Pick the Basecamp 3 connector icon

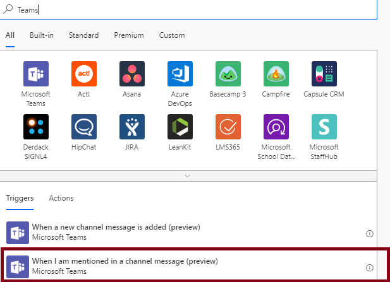click(228, 74)
